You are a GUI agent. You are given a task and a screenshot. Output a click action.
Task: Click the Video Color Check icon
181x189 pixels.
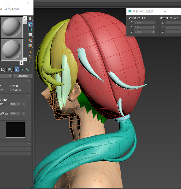pyautogui.click(x=30, y=40)
